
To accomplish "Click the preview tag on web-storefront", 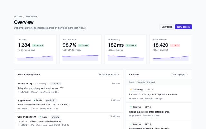I will [55, 117].
